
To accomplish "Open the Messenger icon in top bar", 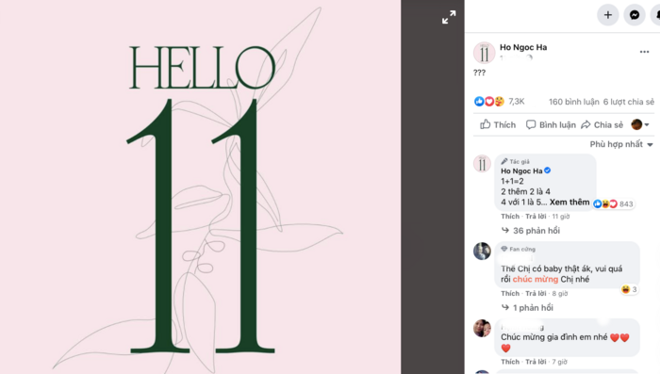I will [635, 15].
